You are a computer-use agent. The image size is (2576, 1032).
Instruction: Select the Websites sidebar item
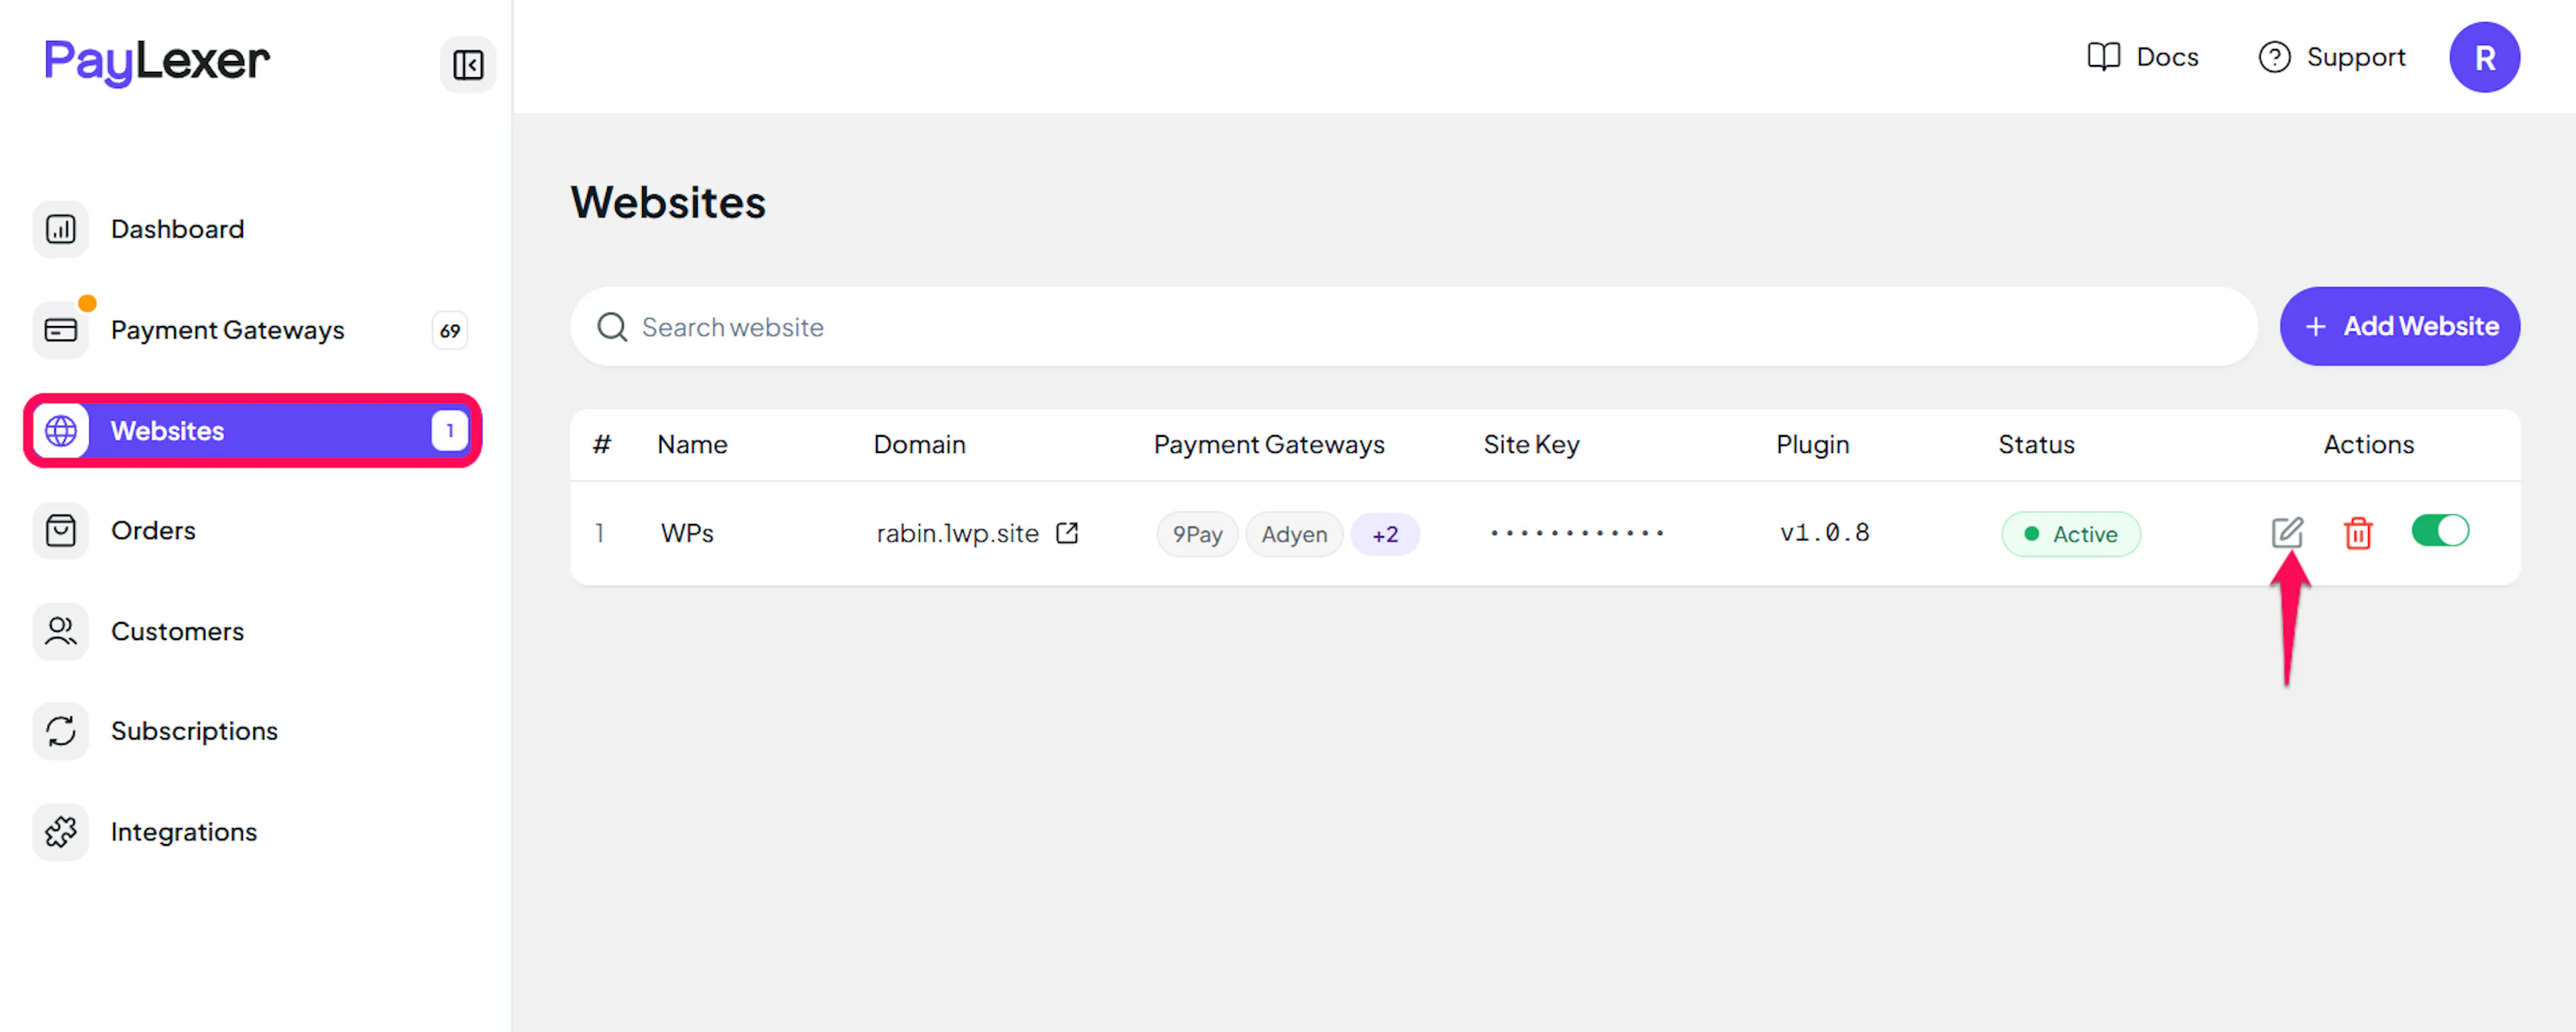coord(252,430)
